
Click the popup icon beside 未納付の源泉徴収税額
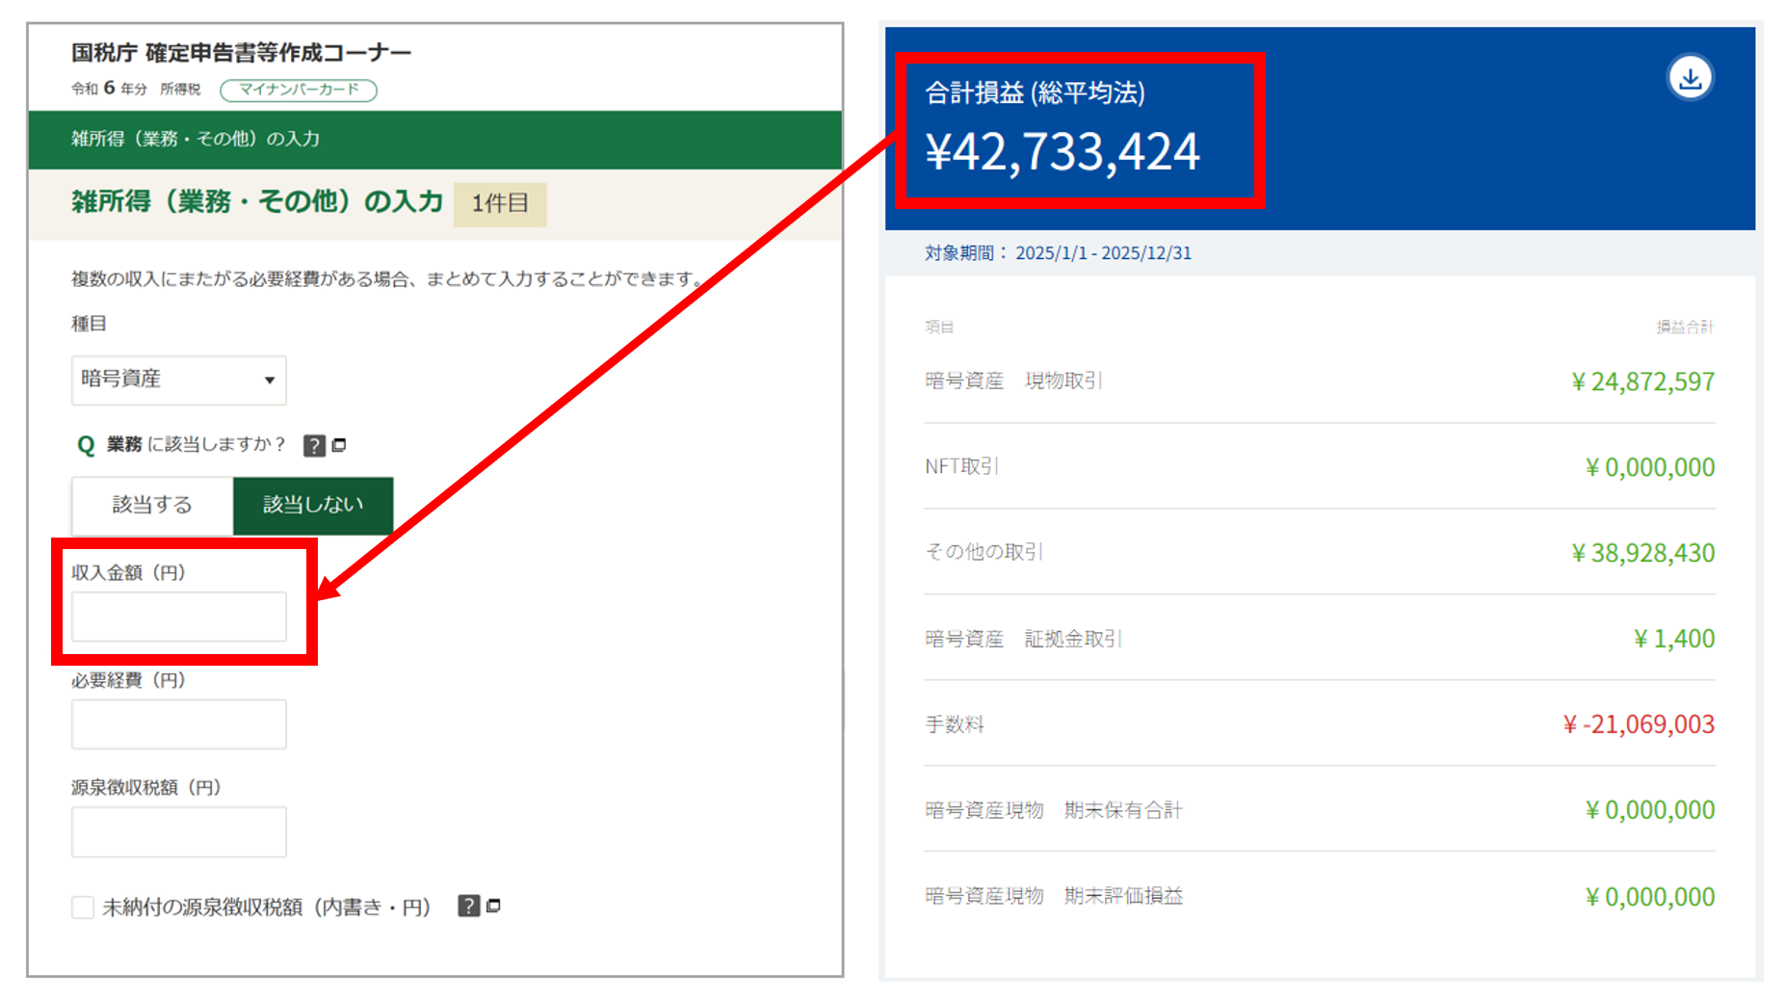tap(493, 906)
